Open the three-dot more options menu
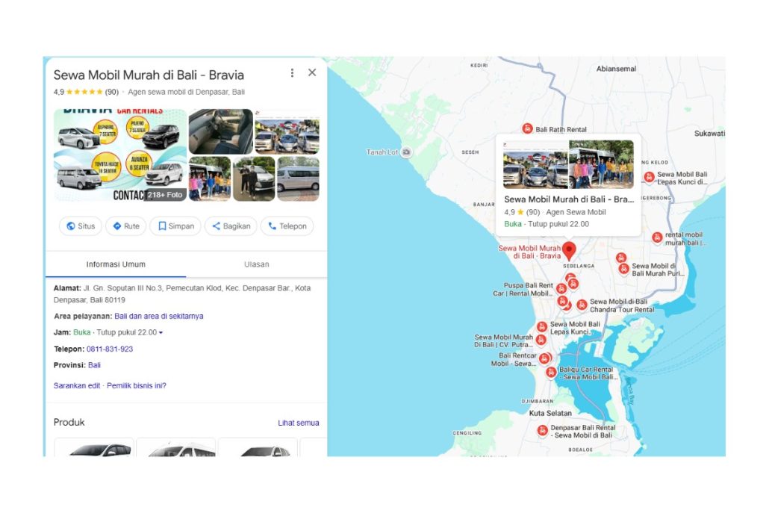 (x=293, y=73)
